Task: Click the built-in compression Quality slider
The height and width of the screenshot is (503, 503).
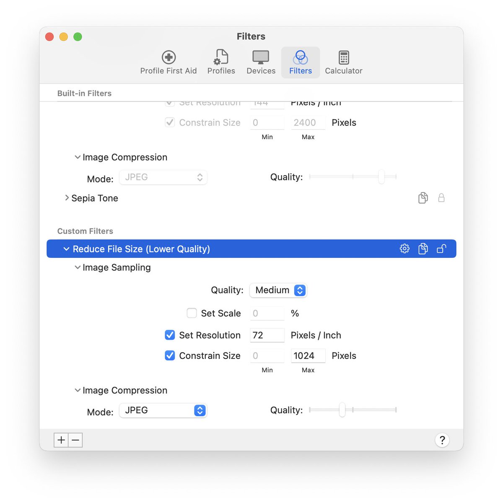Action: (x=353, y=177)
